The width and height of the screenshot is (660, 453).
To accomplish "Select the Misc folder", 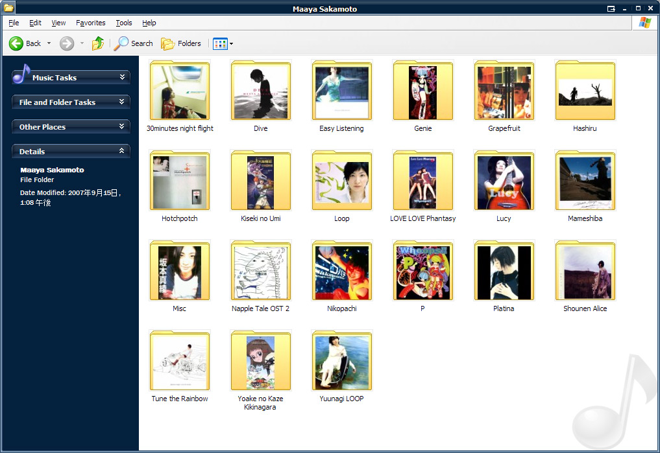I will pyautogui.click(x=180, y=276).
